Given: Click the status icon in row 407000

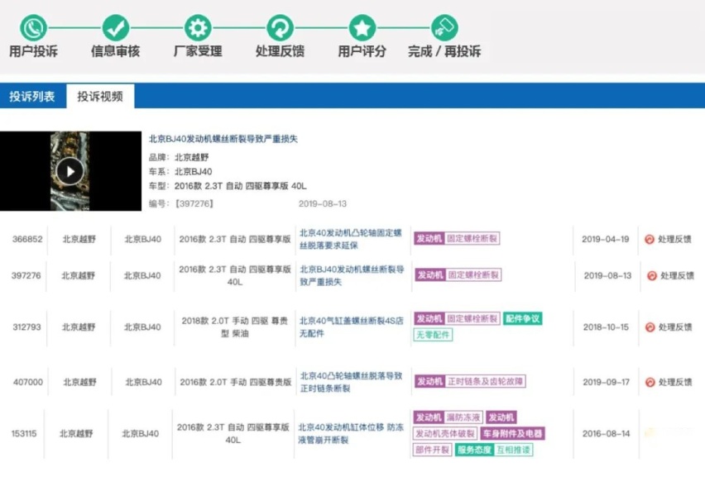Looking at the screenshot, I should click(x=650, y=382).
